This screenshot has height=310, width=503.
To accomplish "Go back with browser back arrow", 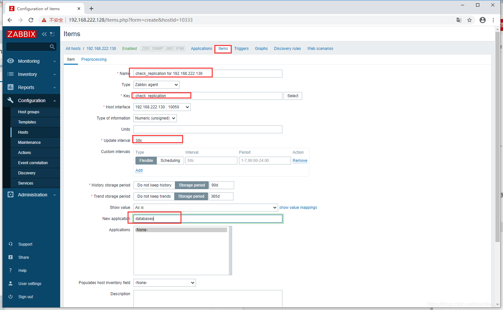I will click(10, 20).
